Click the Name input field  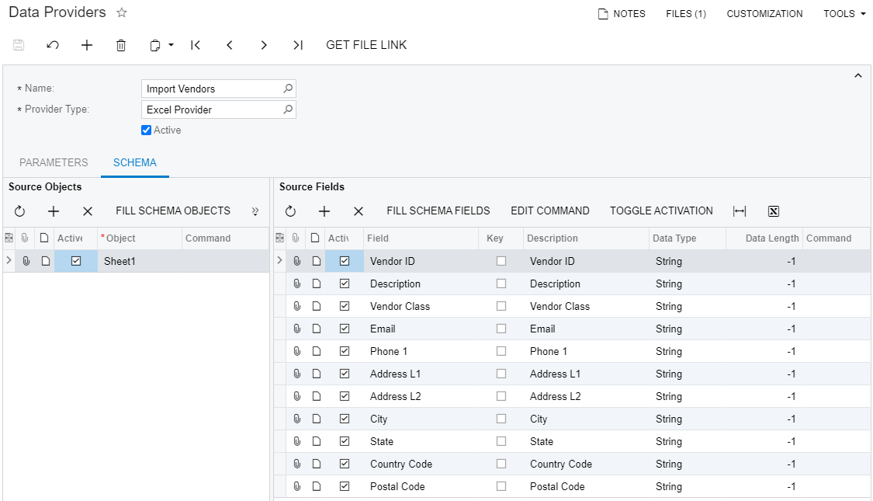(x=211, y=89)
